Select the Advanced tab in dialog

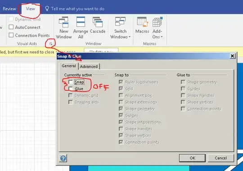[x=89, y=66]
